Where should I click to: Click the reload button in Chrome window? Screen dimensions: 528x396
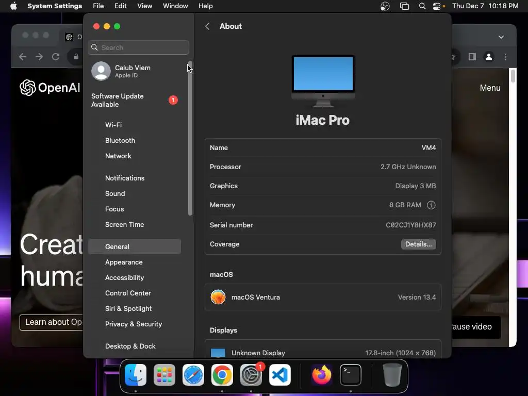[x=56, y=57]
